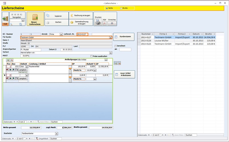Go to next record in bottom Datensatz bar
The image size is (229, 142).
(x=27, y=139)
